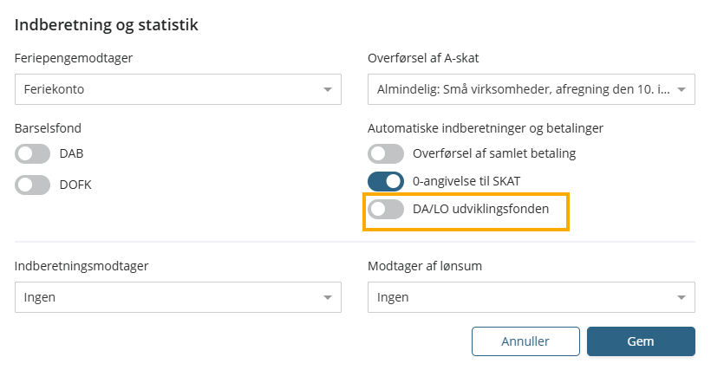Click the DOFK label text
The image size is (711, 370).
point(75,185)
